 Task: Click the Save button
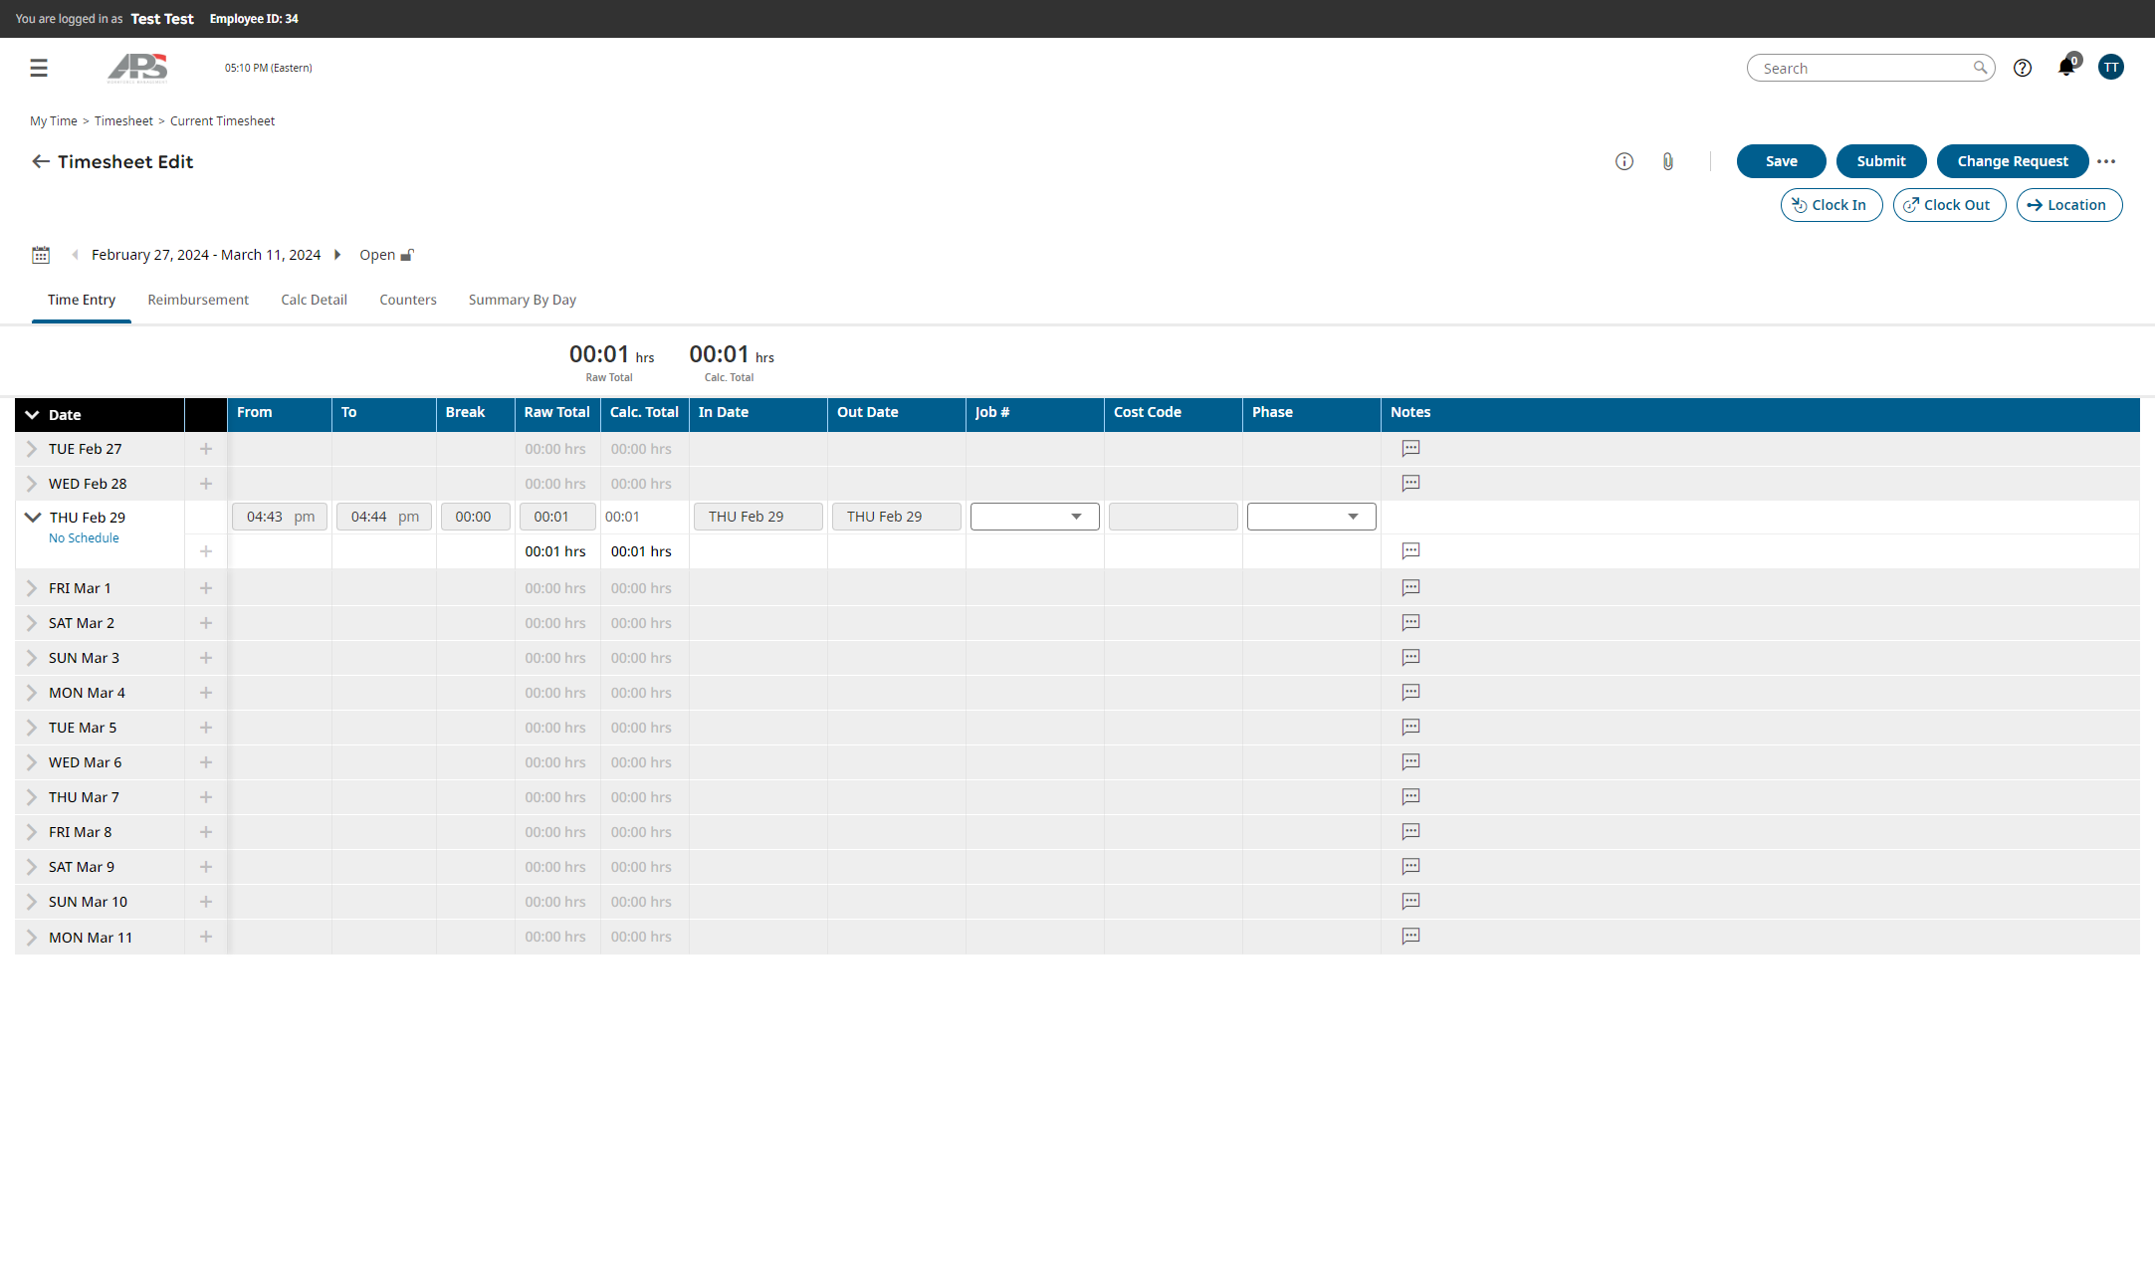tap(1781, 161)
